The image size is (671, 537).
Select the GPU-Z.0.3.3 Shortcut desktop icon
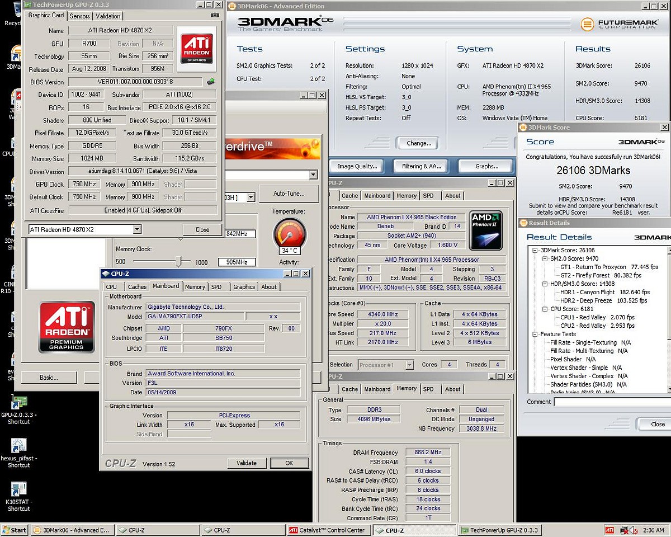pyautogui.click(x=19, y=409)
